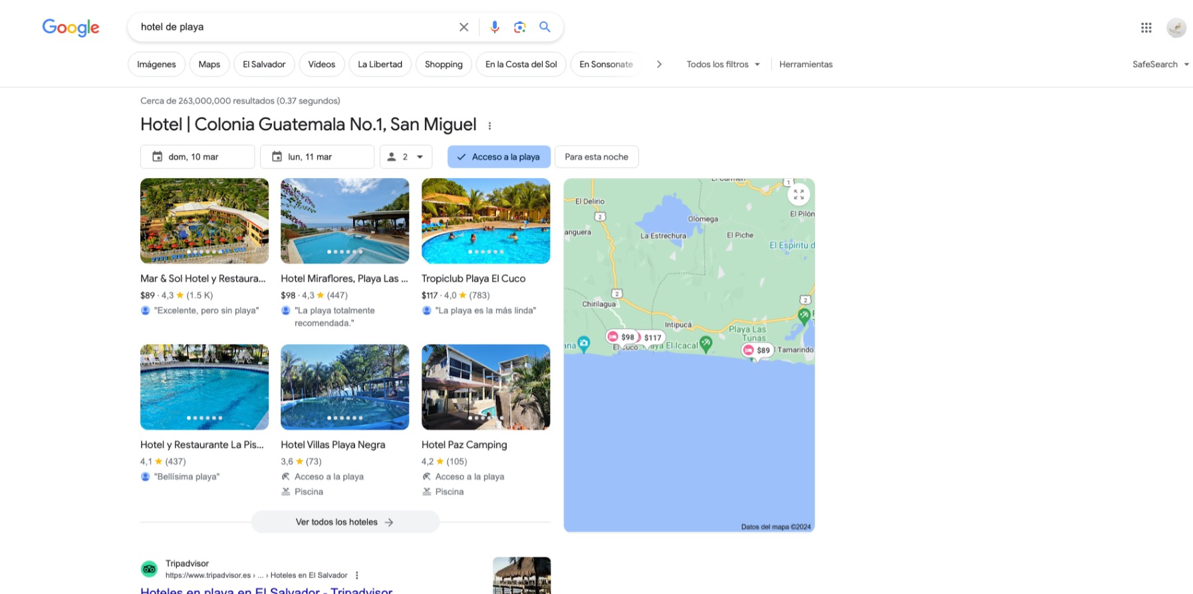Switch to the Shopping tab

point(444,64)
